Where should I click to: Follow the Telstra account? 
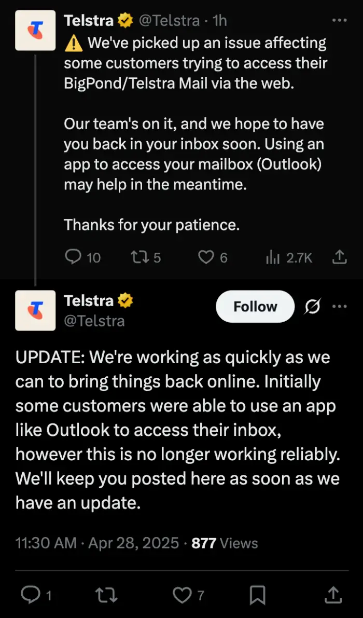(255, 307)
